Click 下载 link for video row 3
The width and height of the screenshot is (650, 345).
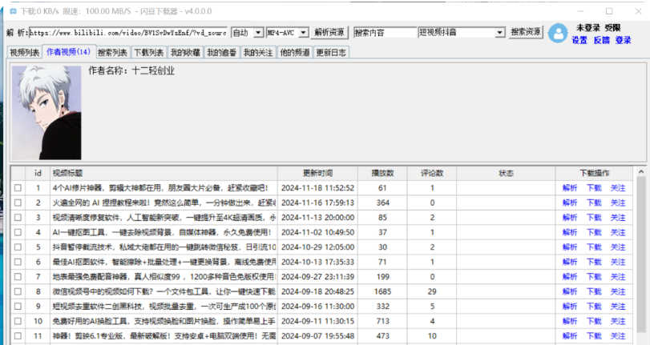(594, 218)
